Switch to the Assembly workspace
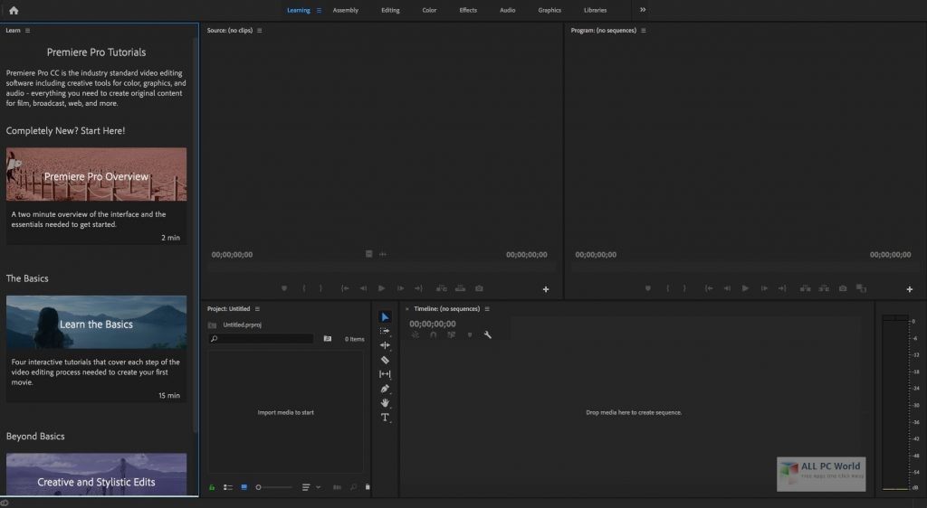927x508 pixels. (x=345, y=10)
